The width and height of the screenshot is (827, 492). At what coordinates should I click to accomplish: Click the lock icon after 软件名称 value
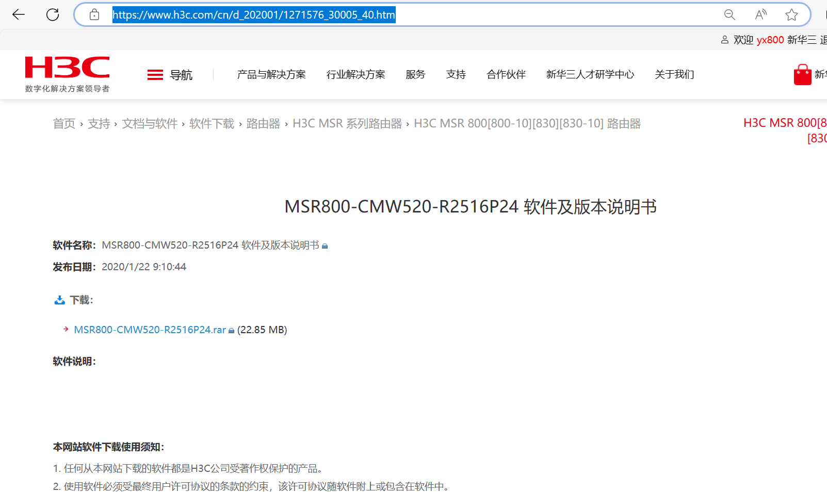coord(325,246)
